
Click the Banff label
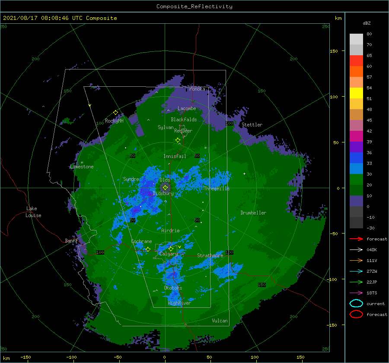(71, 240)
